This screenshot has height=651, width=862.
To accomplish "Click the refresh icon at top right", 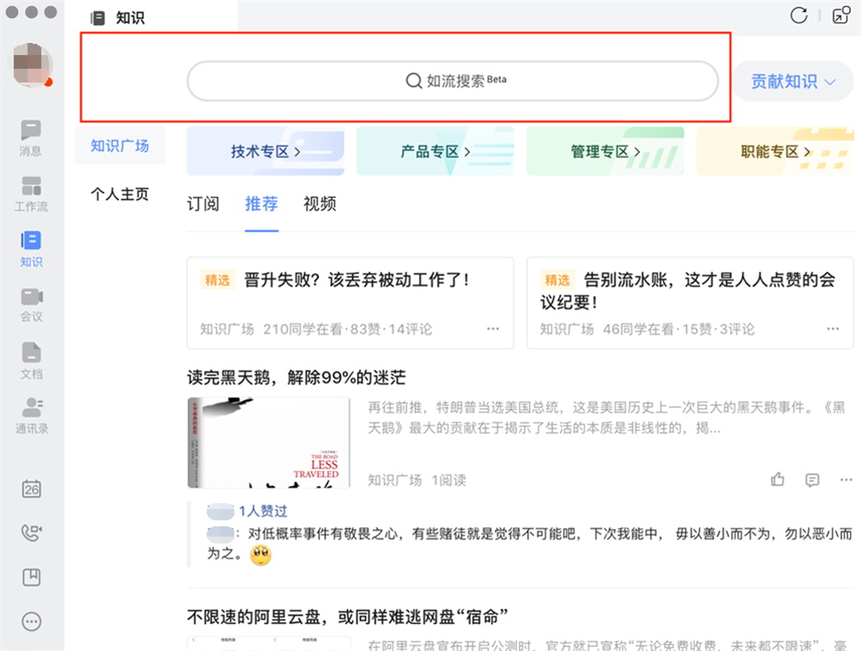I will [799, 15].
